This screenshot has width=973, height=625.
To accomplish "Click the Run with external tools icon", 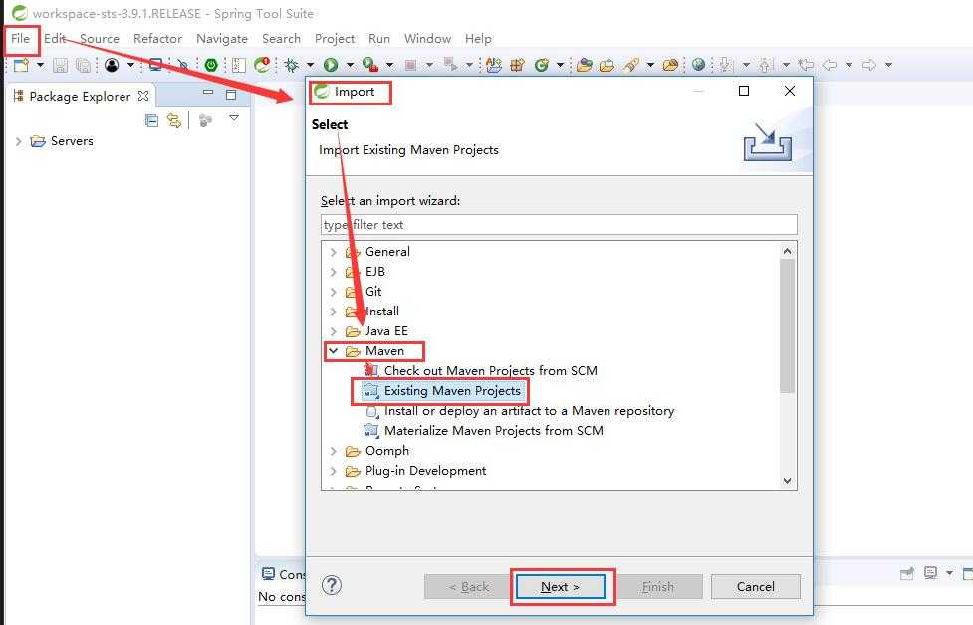I will [x=370, y=64].
